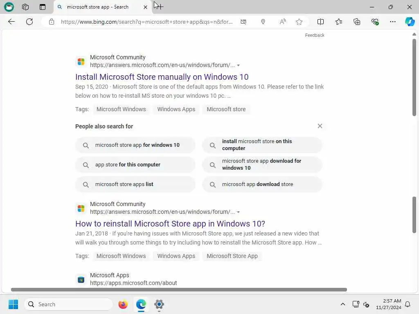Refresh the current page

point(29,22)
